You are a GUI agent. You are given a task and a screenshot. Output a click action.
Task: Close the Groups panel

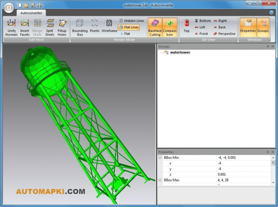coord(273,46)
